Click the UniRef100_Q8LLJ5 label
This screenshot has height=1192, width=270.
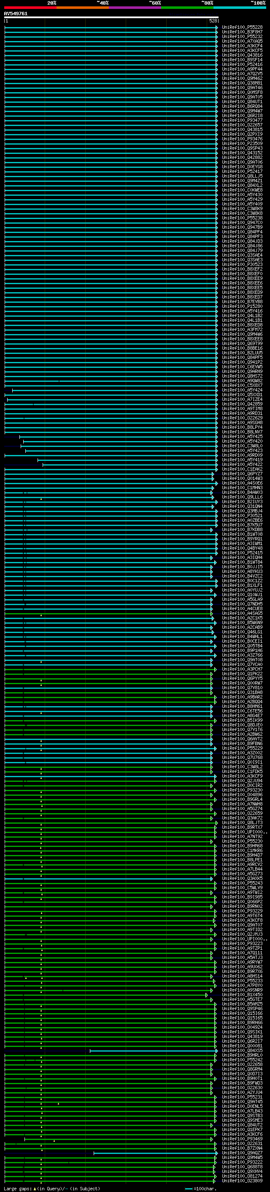coord(242,176)
